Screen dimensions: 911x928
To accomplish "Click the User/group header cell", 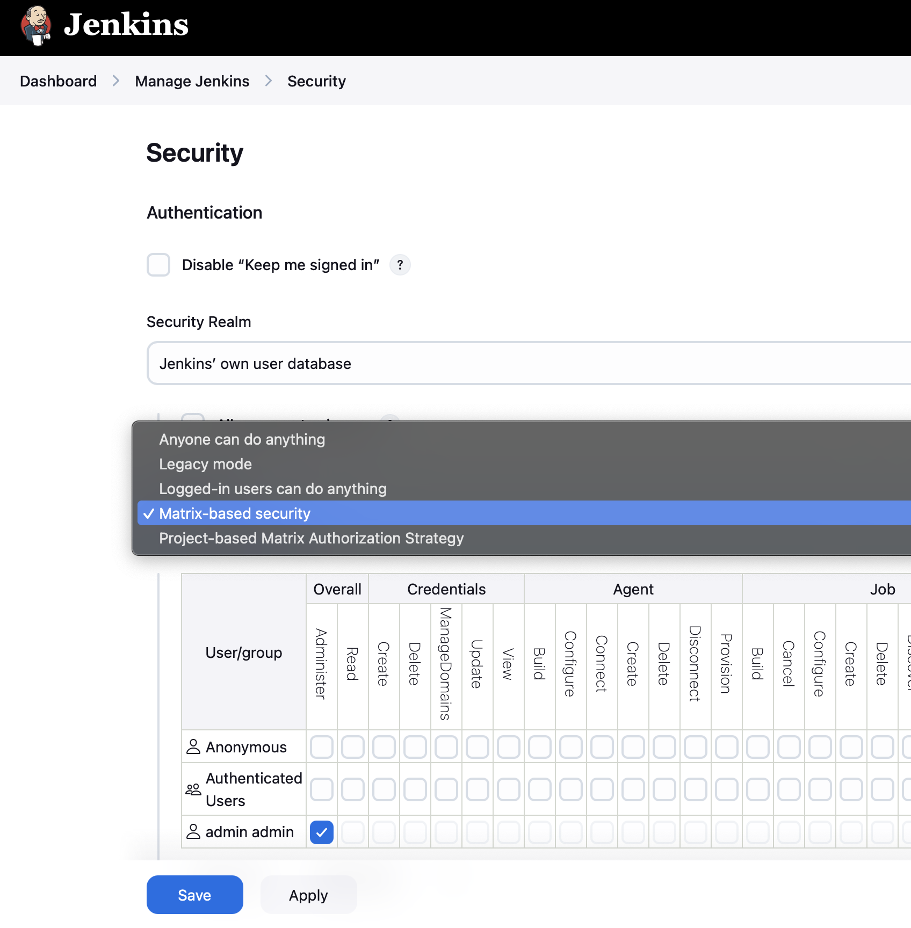I will pos(244,653).
